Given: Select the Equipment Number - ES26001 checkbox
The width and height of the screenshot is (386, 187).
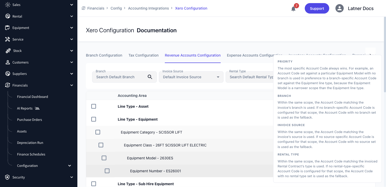Looking at the screenshot, I should click(x=107, y=171).
